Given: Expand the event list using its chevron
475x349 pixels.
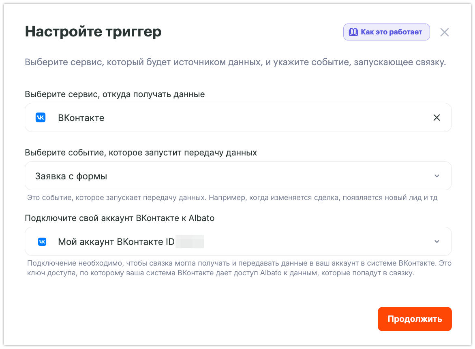Looking at the screenshot, I should [436, 176].
